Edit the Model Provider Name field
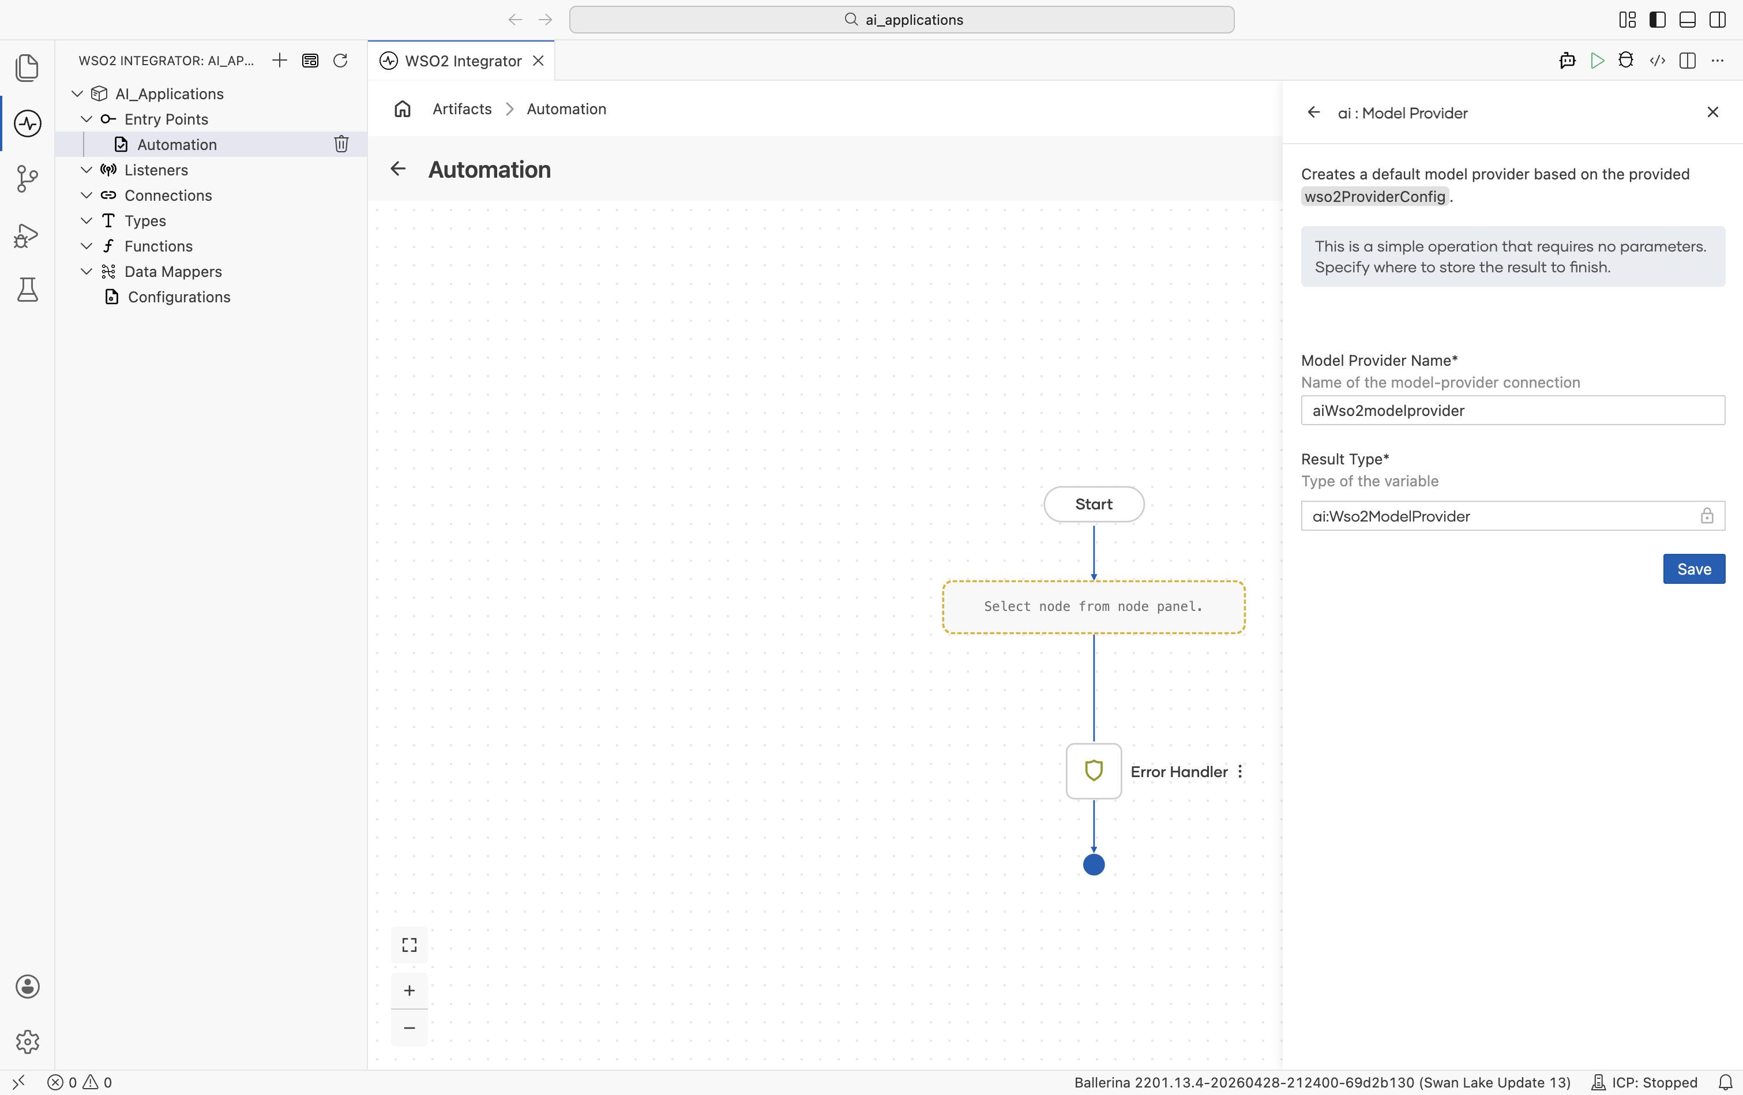The height and width of the screenshot is (1095, 1743). 1513,410
